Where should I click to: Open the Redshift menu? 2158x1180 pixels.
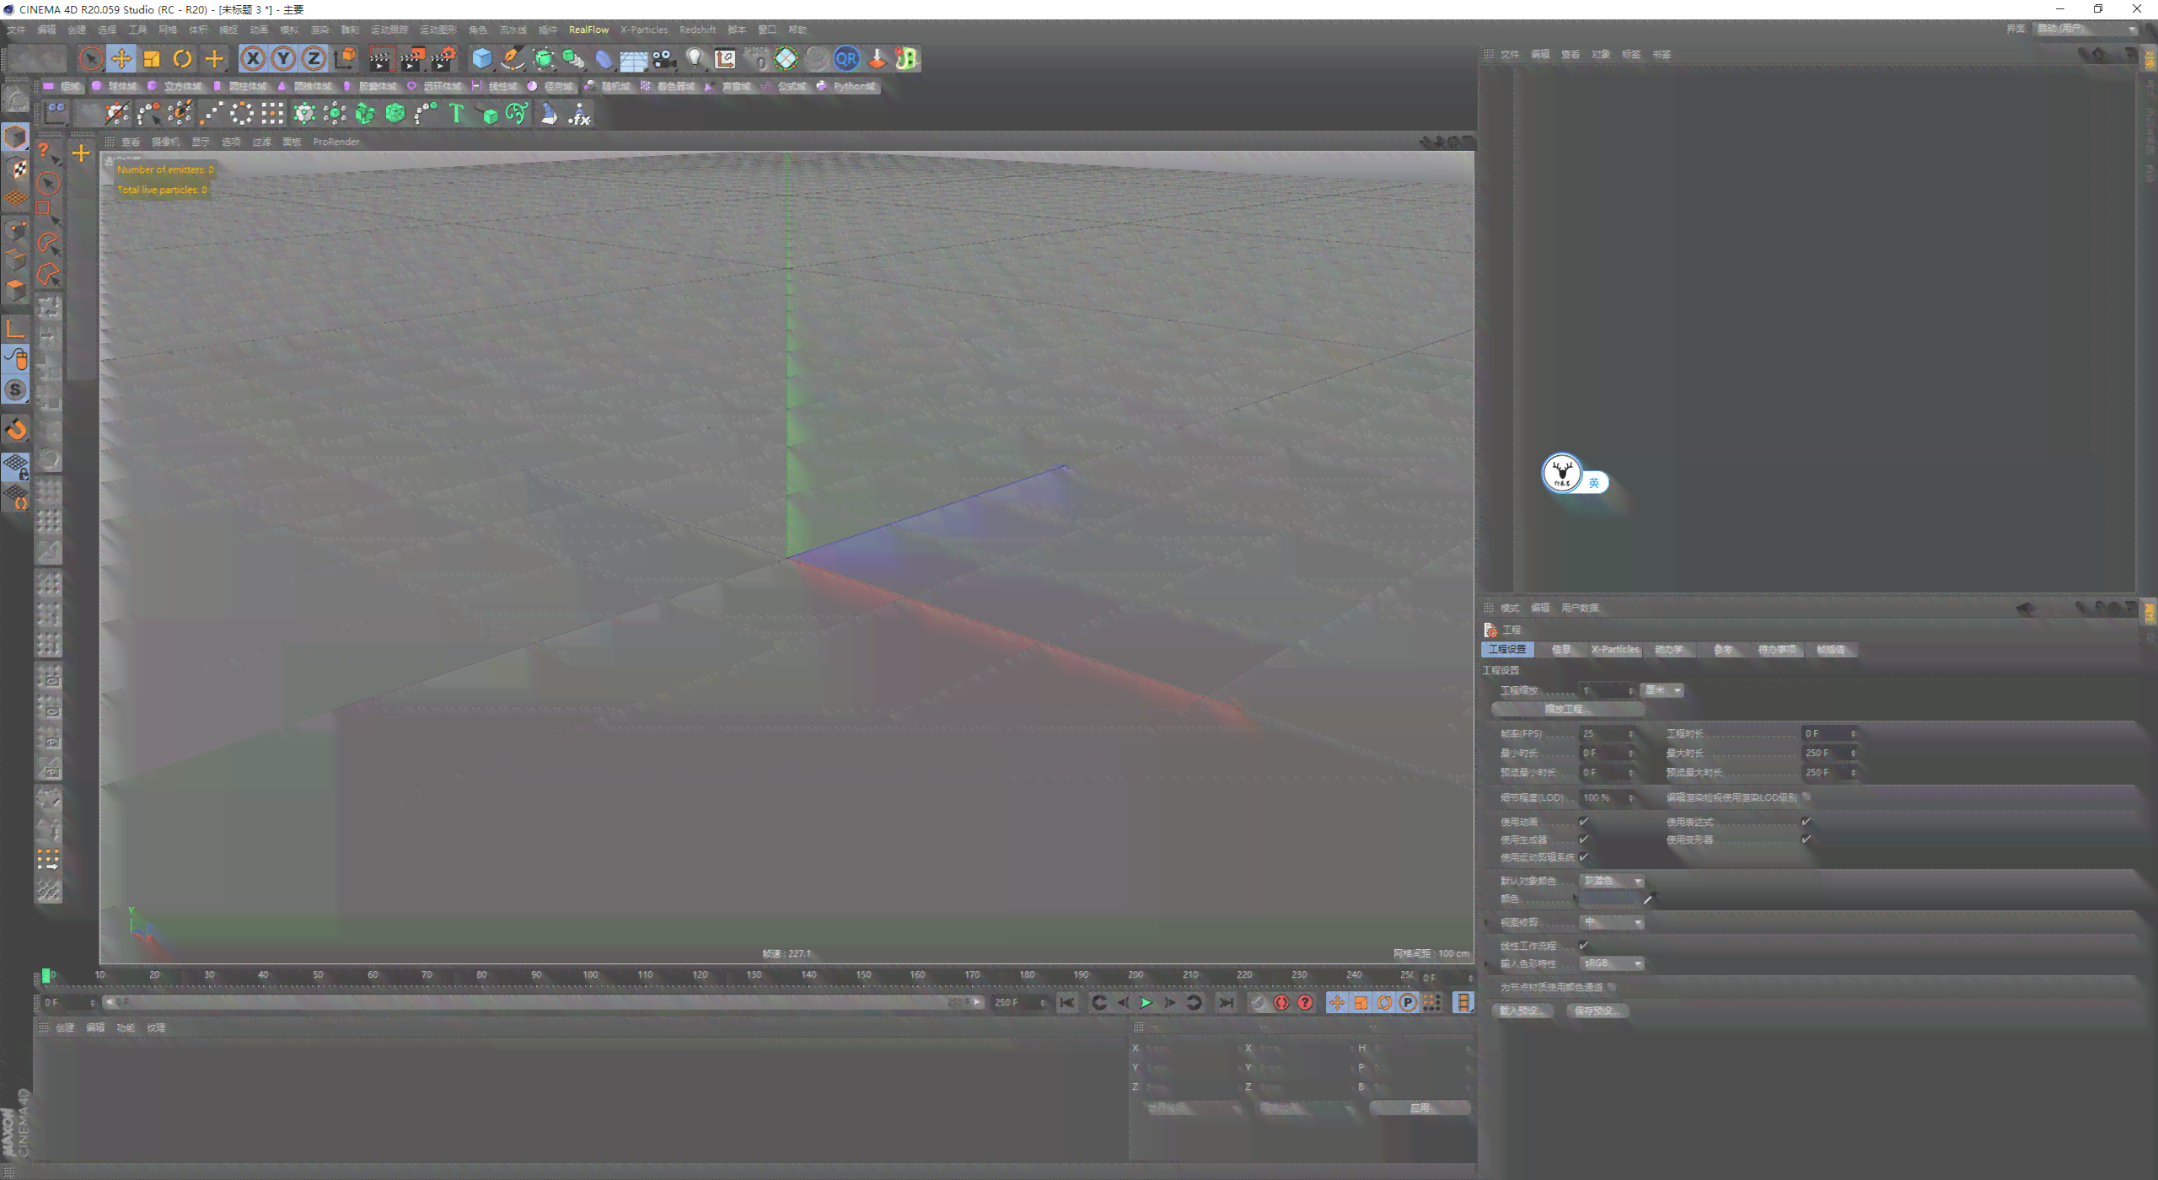point(697,29)
